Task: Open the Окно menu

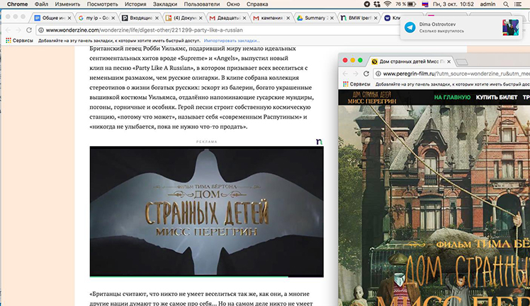Action: point(233,4)
